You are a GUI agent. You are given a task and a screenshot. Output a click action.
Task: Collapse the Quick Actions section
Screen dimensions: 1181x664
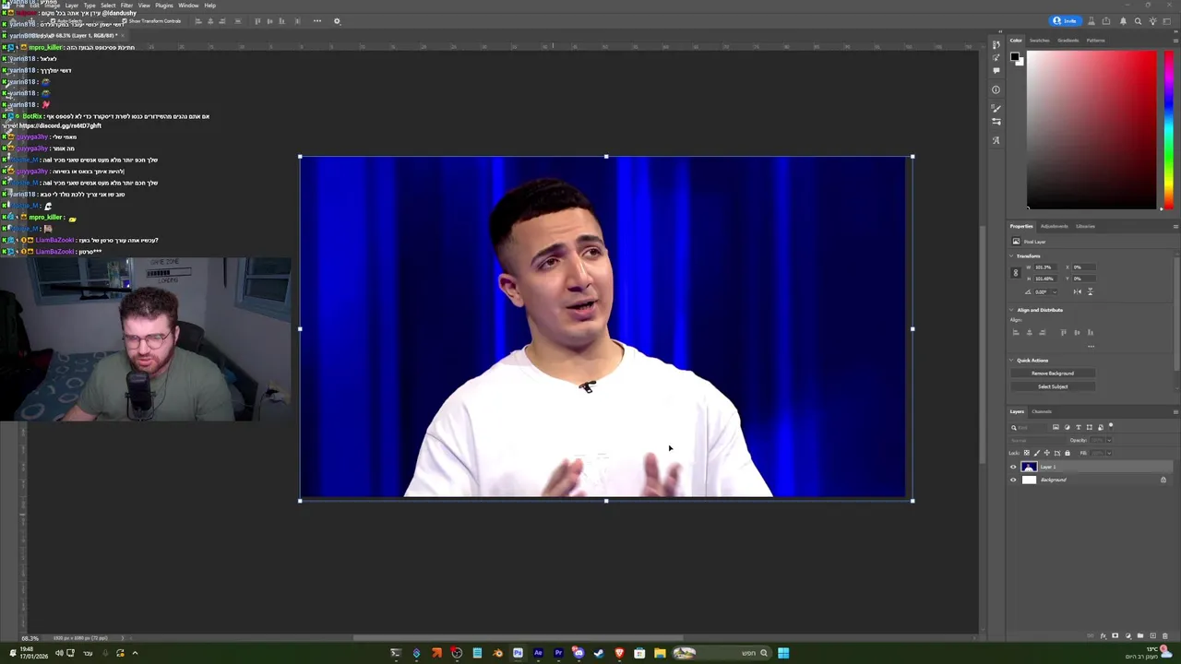[x=1011, y=361]
